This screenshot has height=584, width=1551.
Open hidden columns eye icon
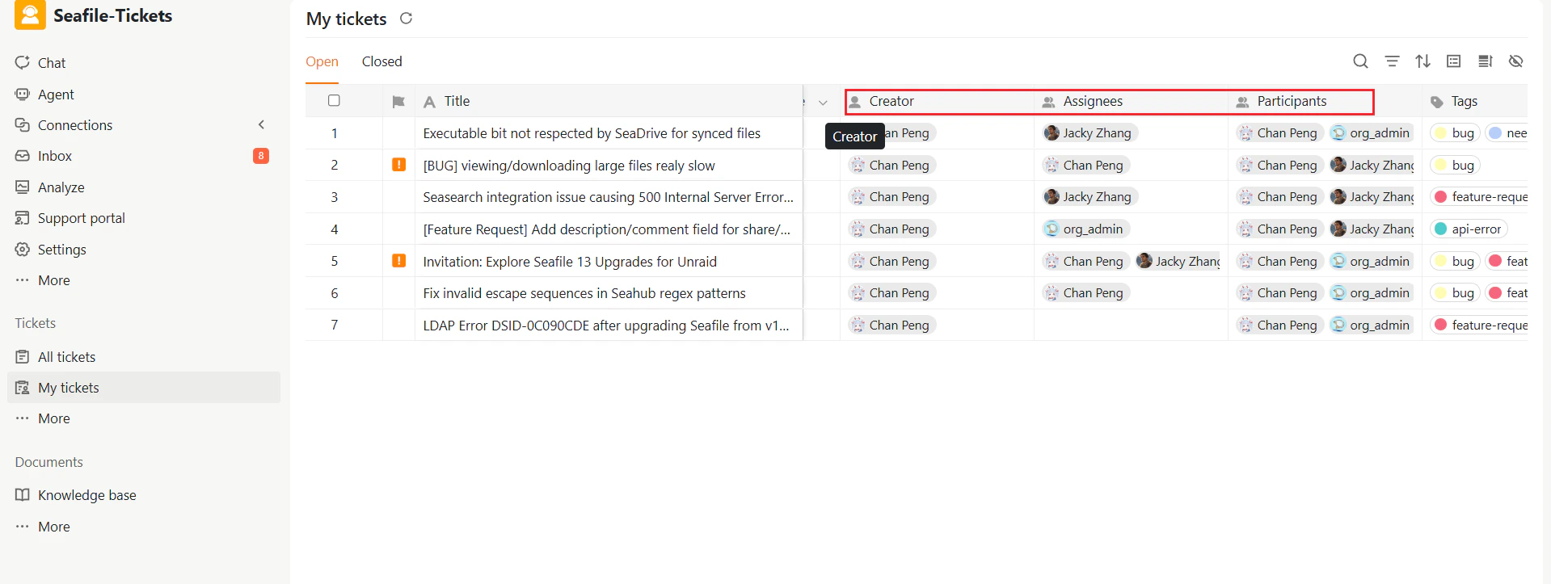point(1516,61)
